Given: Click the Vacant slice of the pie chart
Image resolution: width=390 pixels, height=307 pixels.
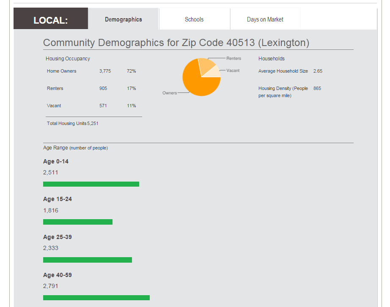Looking at the screenshot, I should click(x=214, y=73).
